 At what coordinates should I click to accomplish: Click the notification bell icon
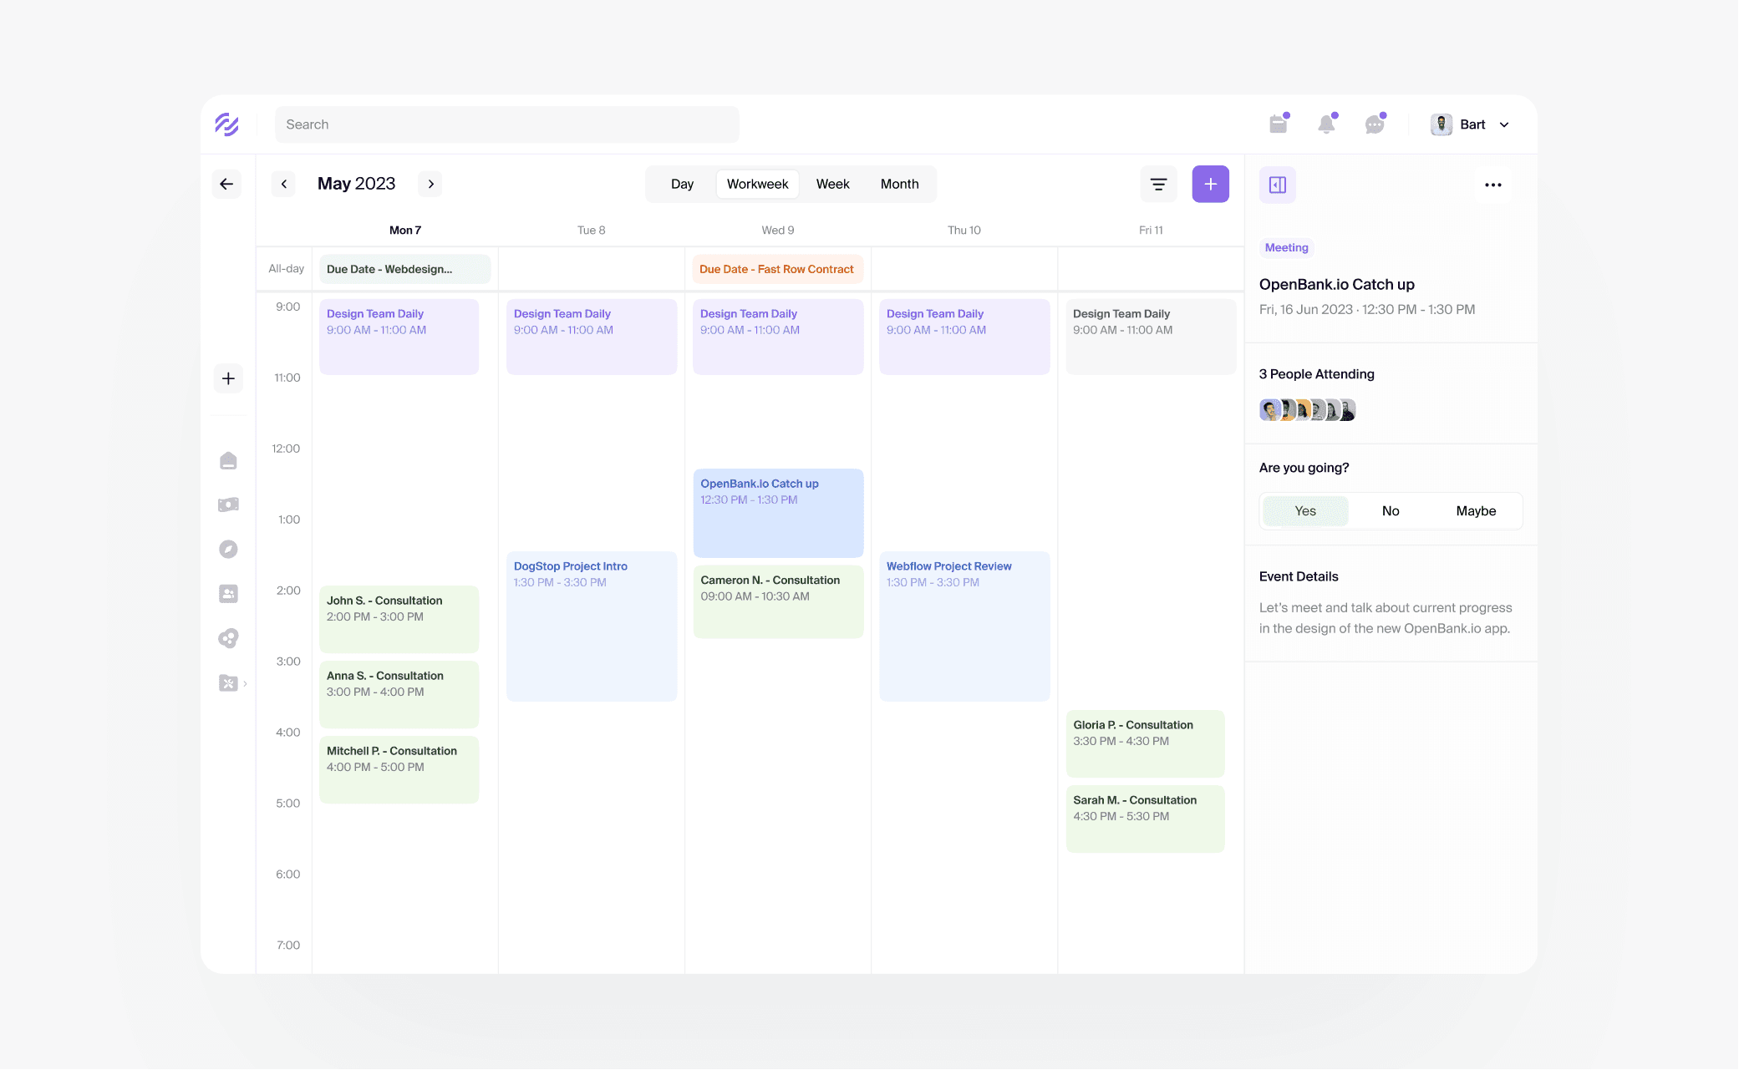click(1326, 124)
